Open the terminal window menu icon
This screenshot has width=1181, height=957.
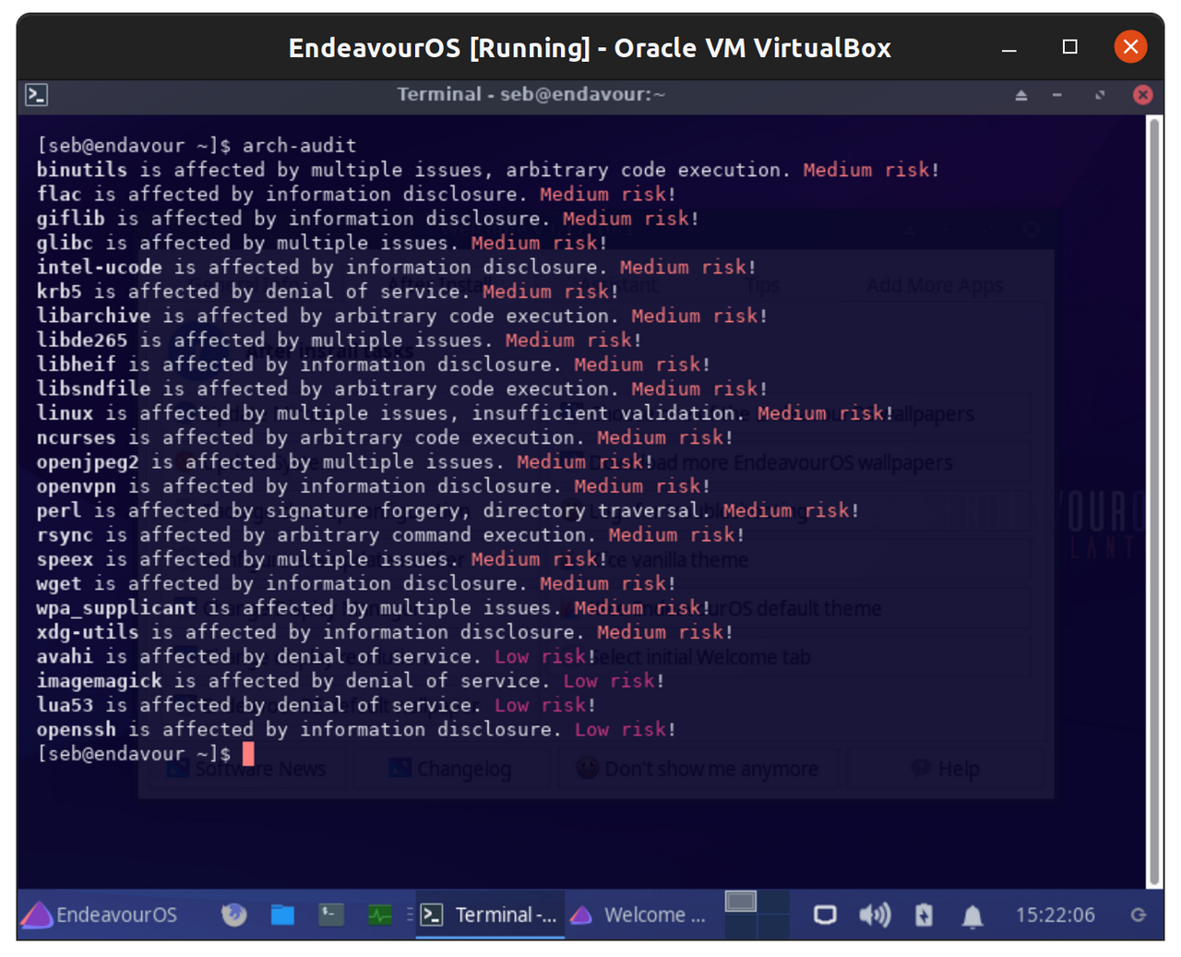(37, 94)
